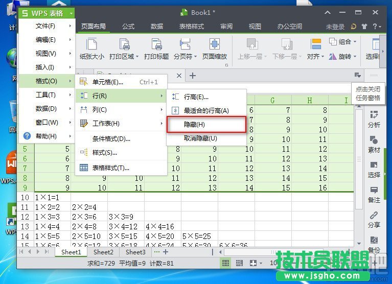Switch to normal view status icon
Image resolution: width=392 pixels, height=284 pixels.
(226, 263)
